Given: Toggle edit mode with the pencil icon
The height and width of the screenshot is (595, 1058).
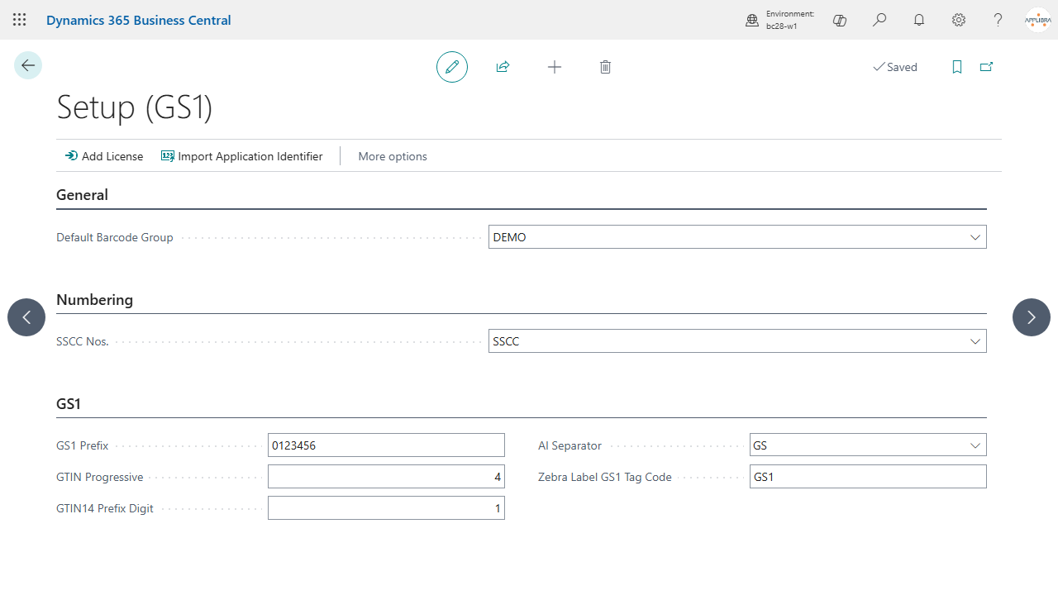Looking at the screenshot, I should [452, 67].
